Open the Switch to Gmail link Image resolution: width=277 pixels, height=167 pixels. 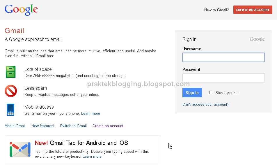point(73,126)
